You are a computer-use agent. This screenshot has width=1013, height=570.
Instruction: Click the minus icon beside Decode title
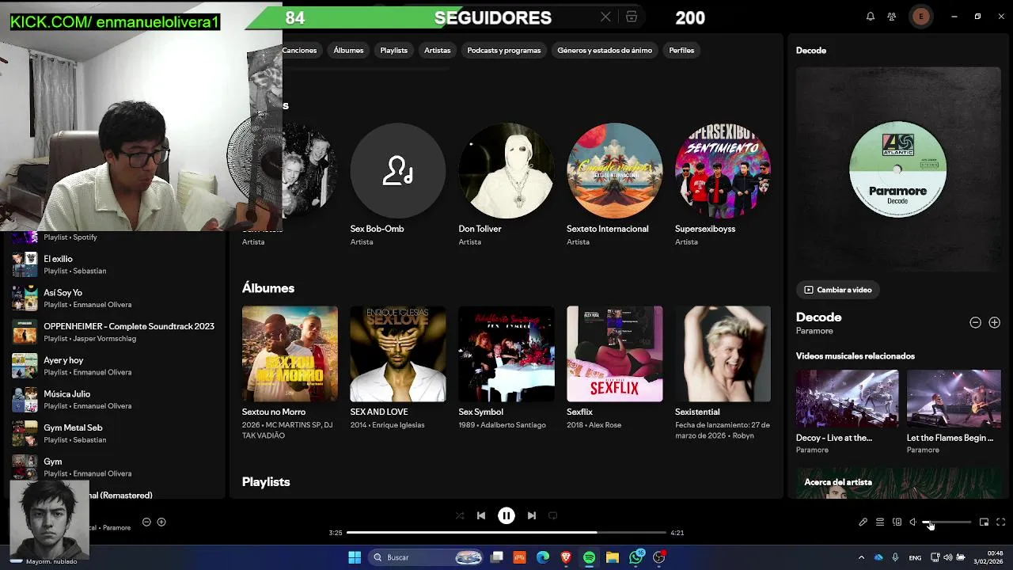pyautogui.click(x=975, y=322)
